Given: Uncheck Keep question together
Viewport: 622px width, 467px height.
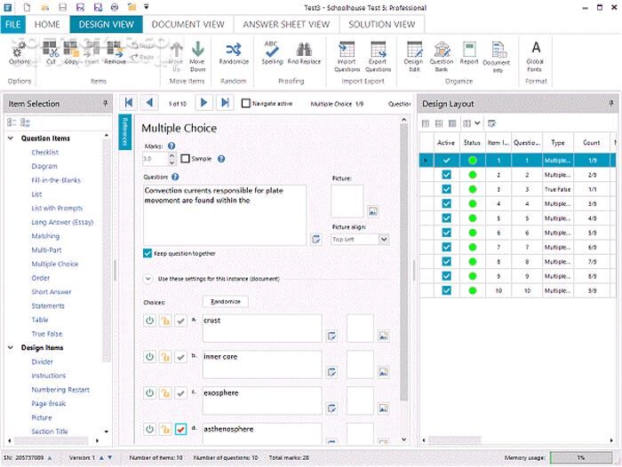Looking at the screenshot, I should (148, 253).
